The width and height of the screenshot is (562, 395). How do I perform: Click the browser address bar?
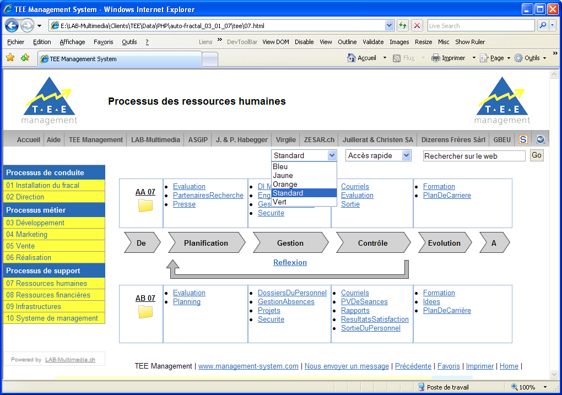[x=221, y=25]
